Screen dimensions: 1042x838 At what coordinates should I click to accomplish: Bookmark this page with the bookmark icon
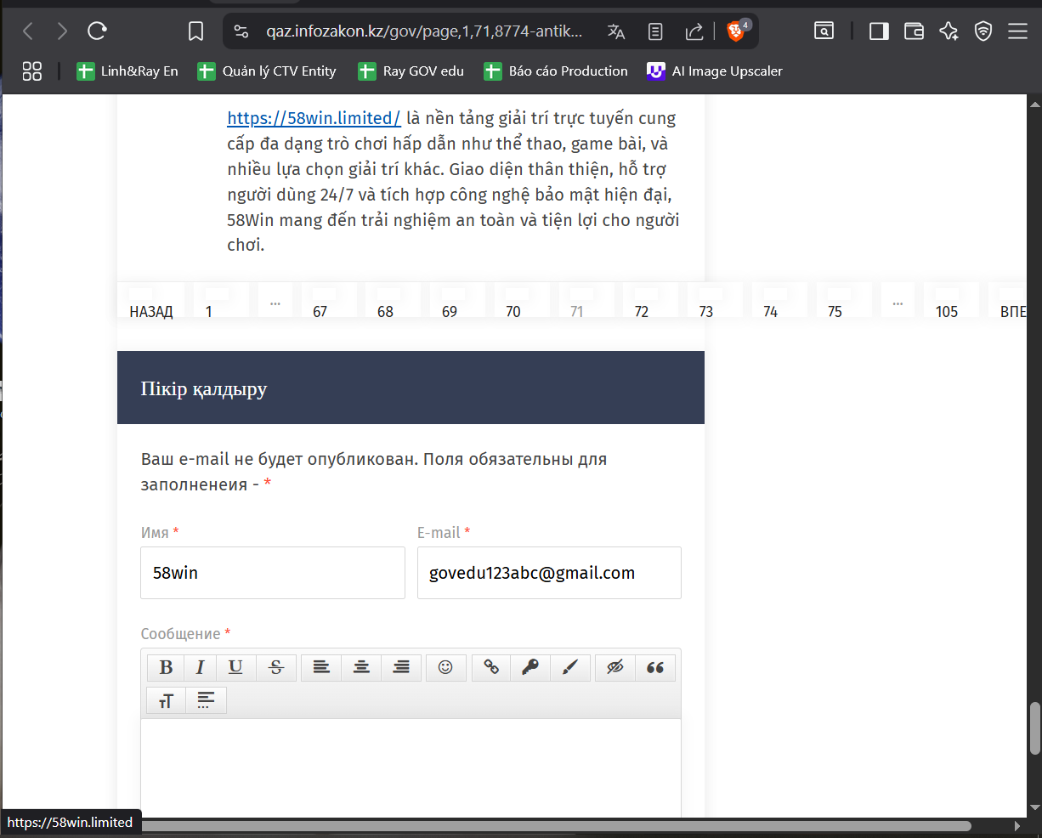(x=195, y=31)
